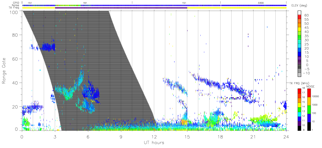
Task: Pick the red band in NOISE colorbar
Action: (x=309, y=93)
